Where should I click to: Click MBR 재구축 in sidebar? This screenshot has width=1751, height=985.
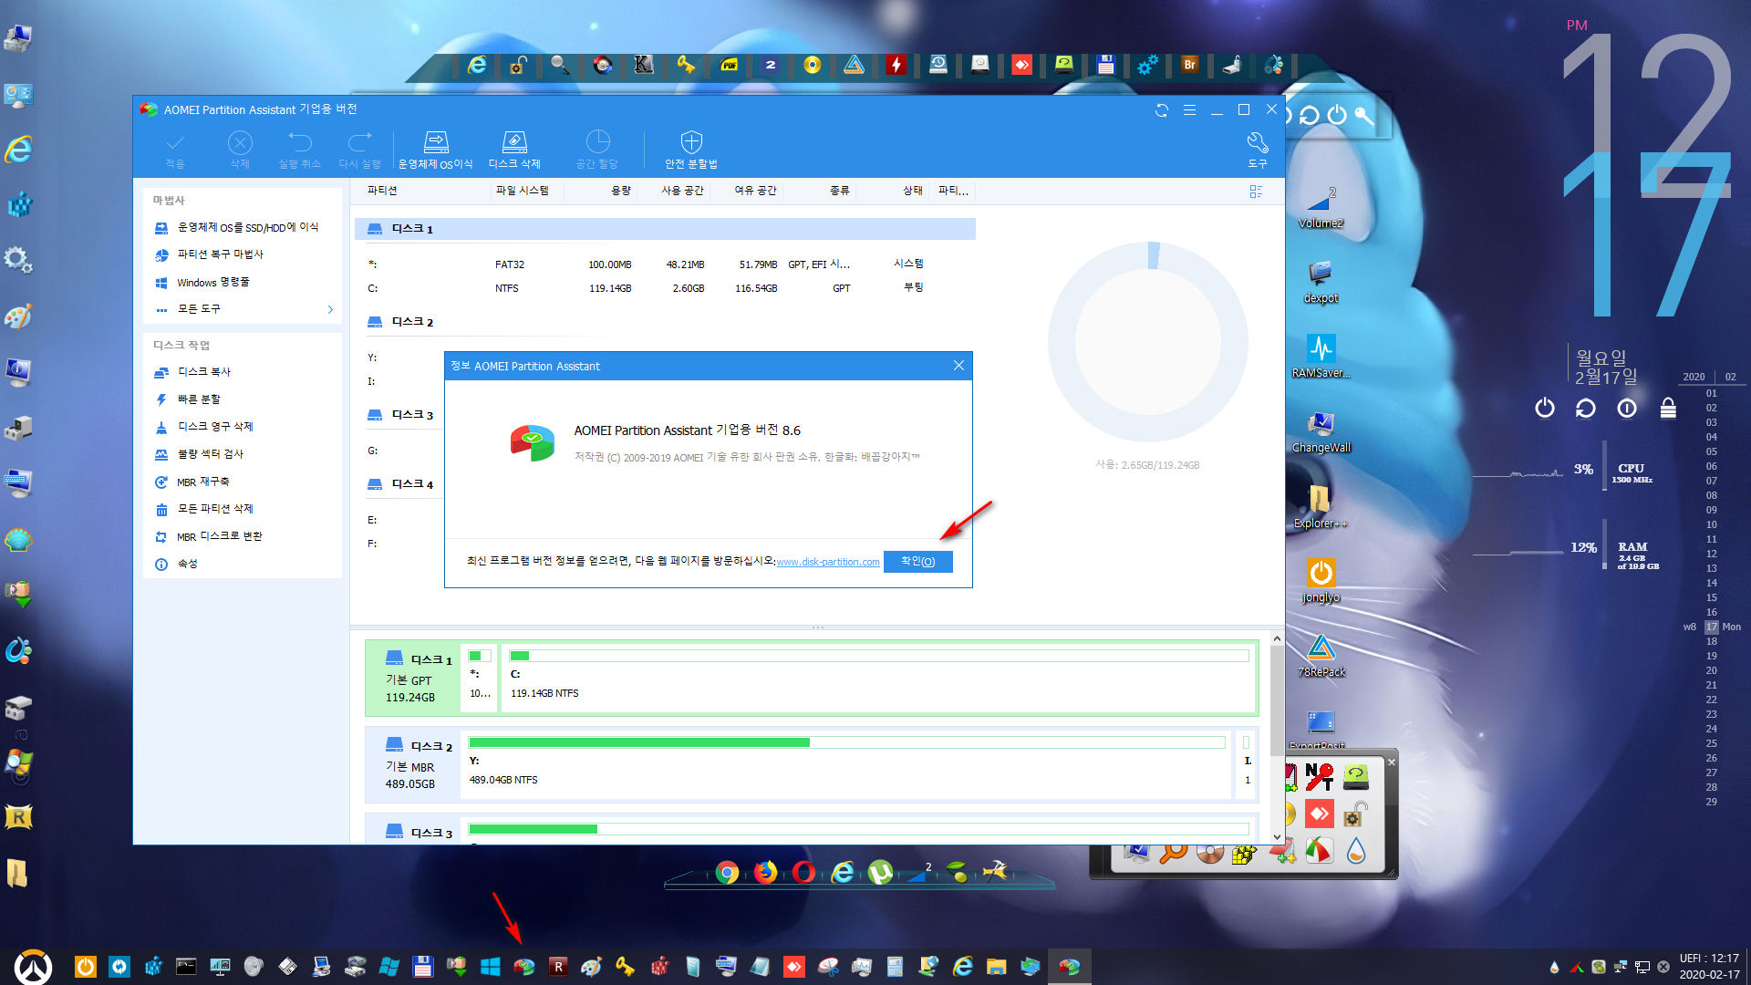[x=192, y=482]
